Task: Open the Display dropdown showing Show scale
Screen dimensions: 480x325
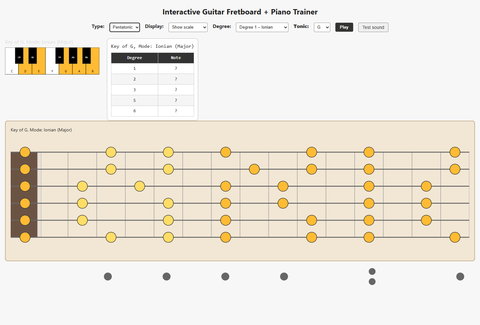Action: click(x=188, y=27)
